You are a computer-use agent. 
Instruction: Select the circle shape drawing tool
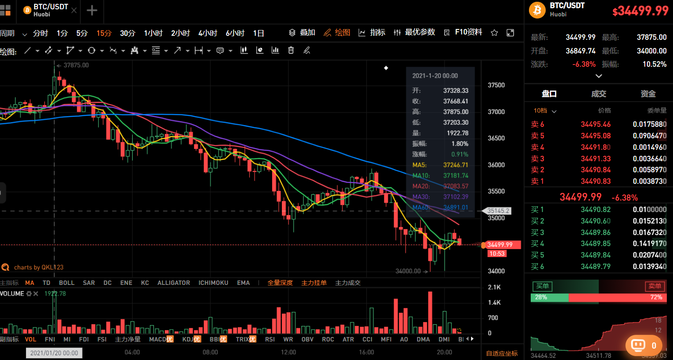tap(91, 51)
